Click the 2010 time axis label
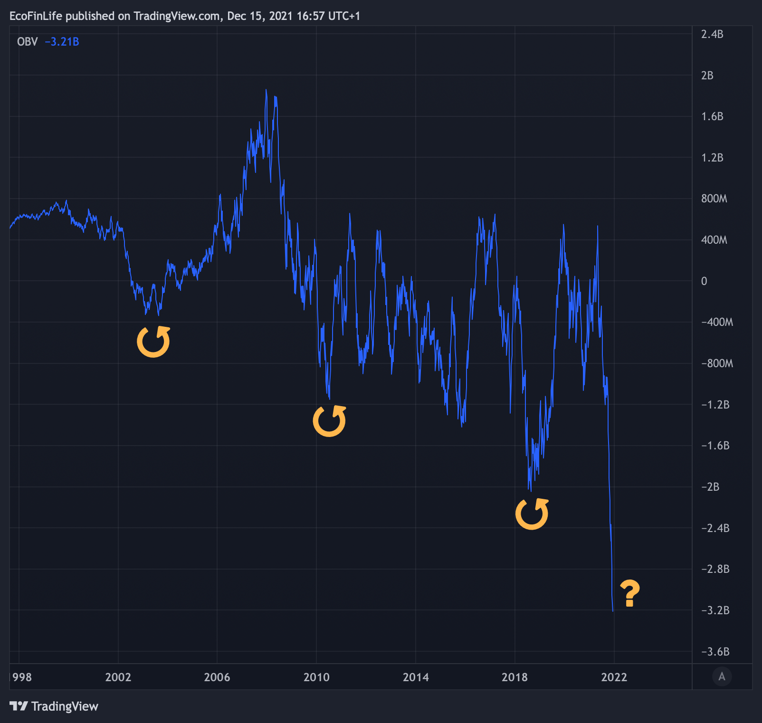The height and width of the screenshot is (723, 762). [316, 677]
